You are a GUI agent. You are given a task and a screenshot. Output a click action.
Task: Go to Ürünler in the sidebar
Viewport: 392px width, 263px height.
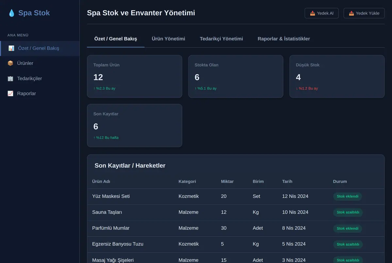40,63
